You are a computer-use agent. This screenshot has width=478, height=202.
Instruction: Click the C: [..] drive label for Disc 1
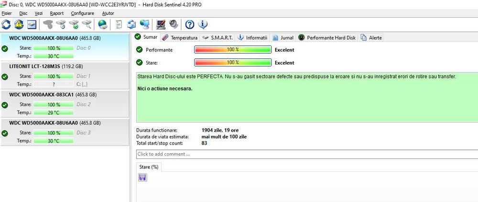click(82, 84)
